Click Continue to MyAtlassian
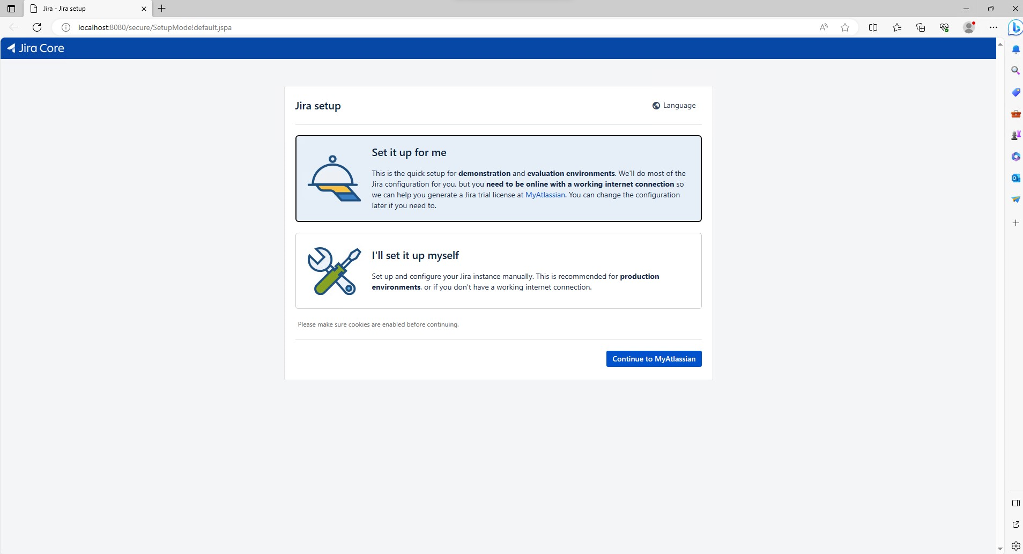Viewport: 1023px width, 554px height. tap(654, 358)
